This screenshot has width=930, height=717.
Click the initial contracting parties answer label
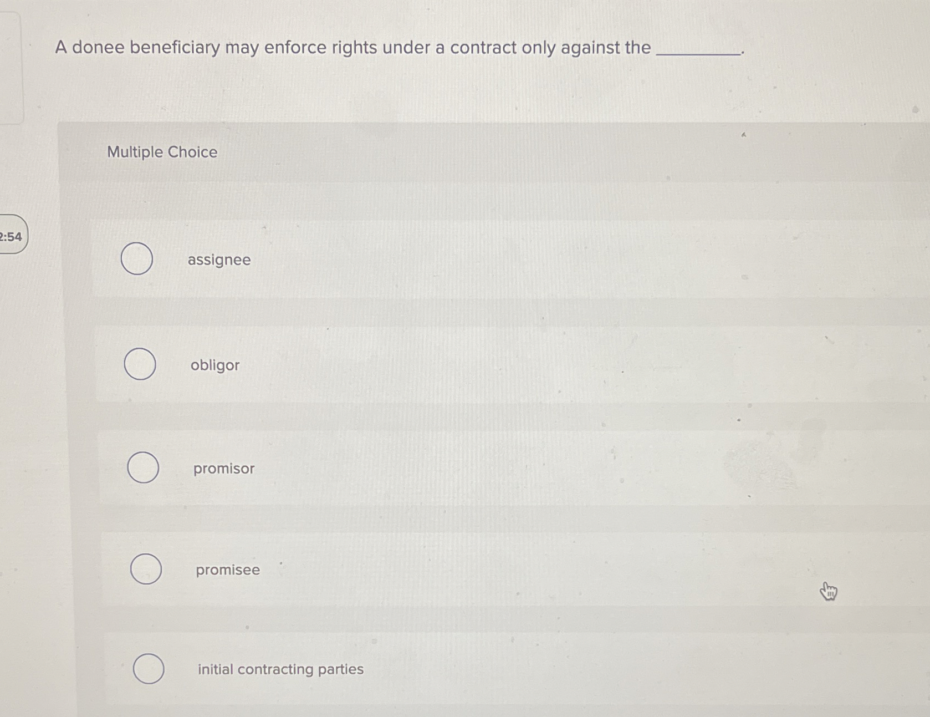280,669
